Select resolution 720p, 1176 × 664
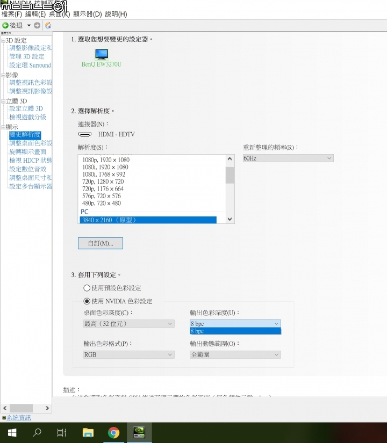This screenshot has width=387, height=443. pyautogui.click(x=103, y=188)
